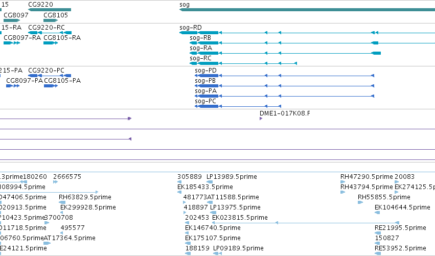The width and height of the screenshot is (435, 256).
Task: Select EST EK146740.5prime
Action: (213, 228)
